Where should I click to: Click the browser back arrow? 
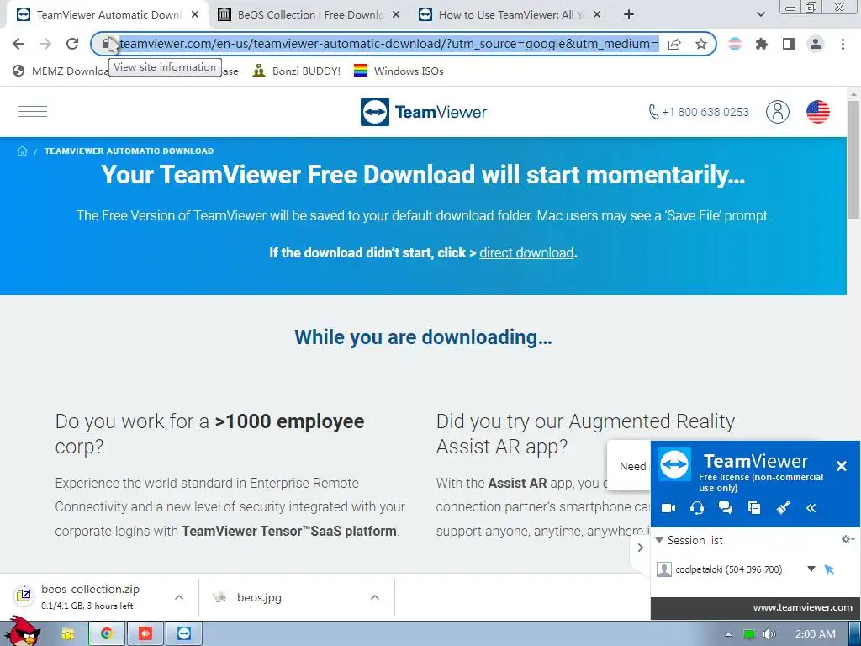pos(18,44)
